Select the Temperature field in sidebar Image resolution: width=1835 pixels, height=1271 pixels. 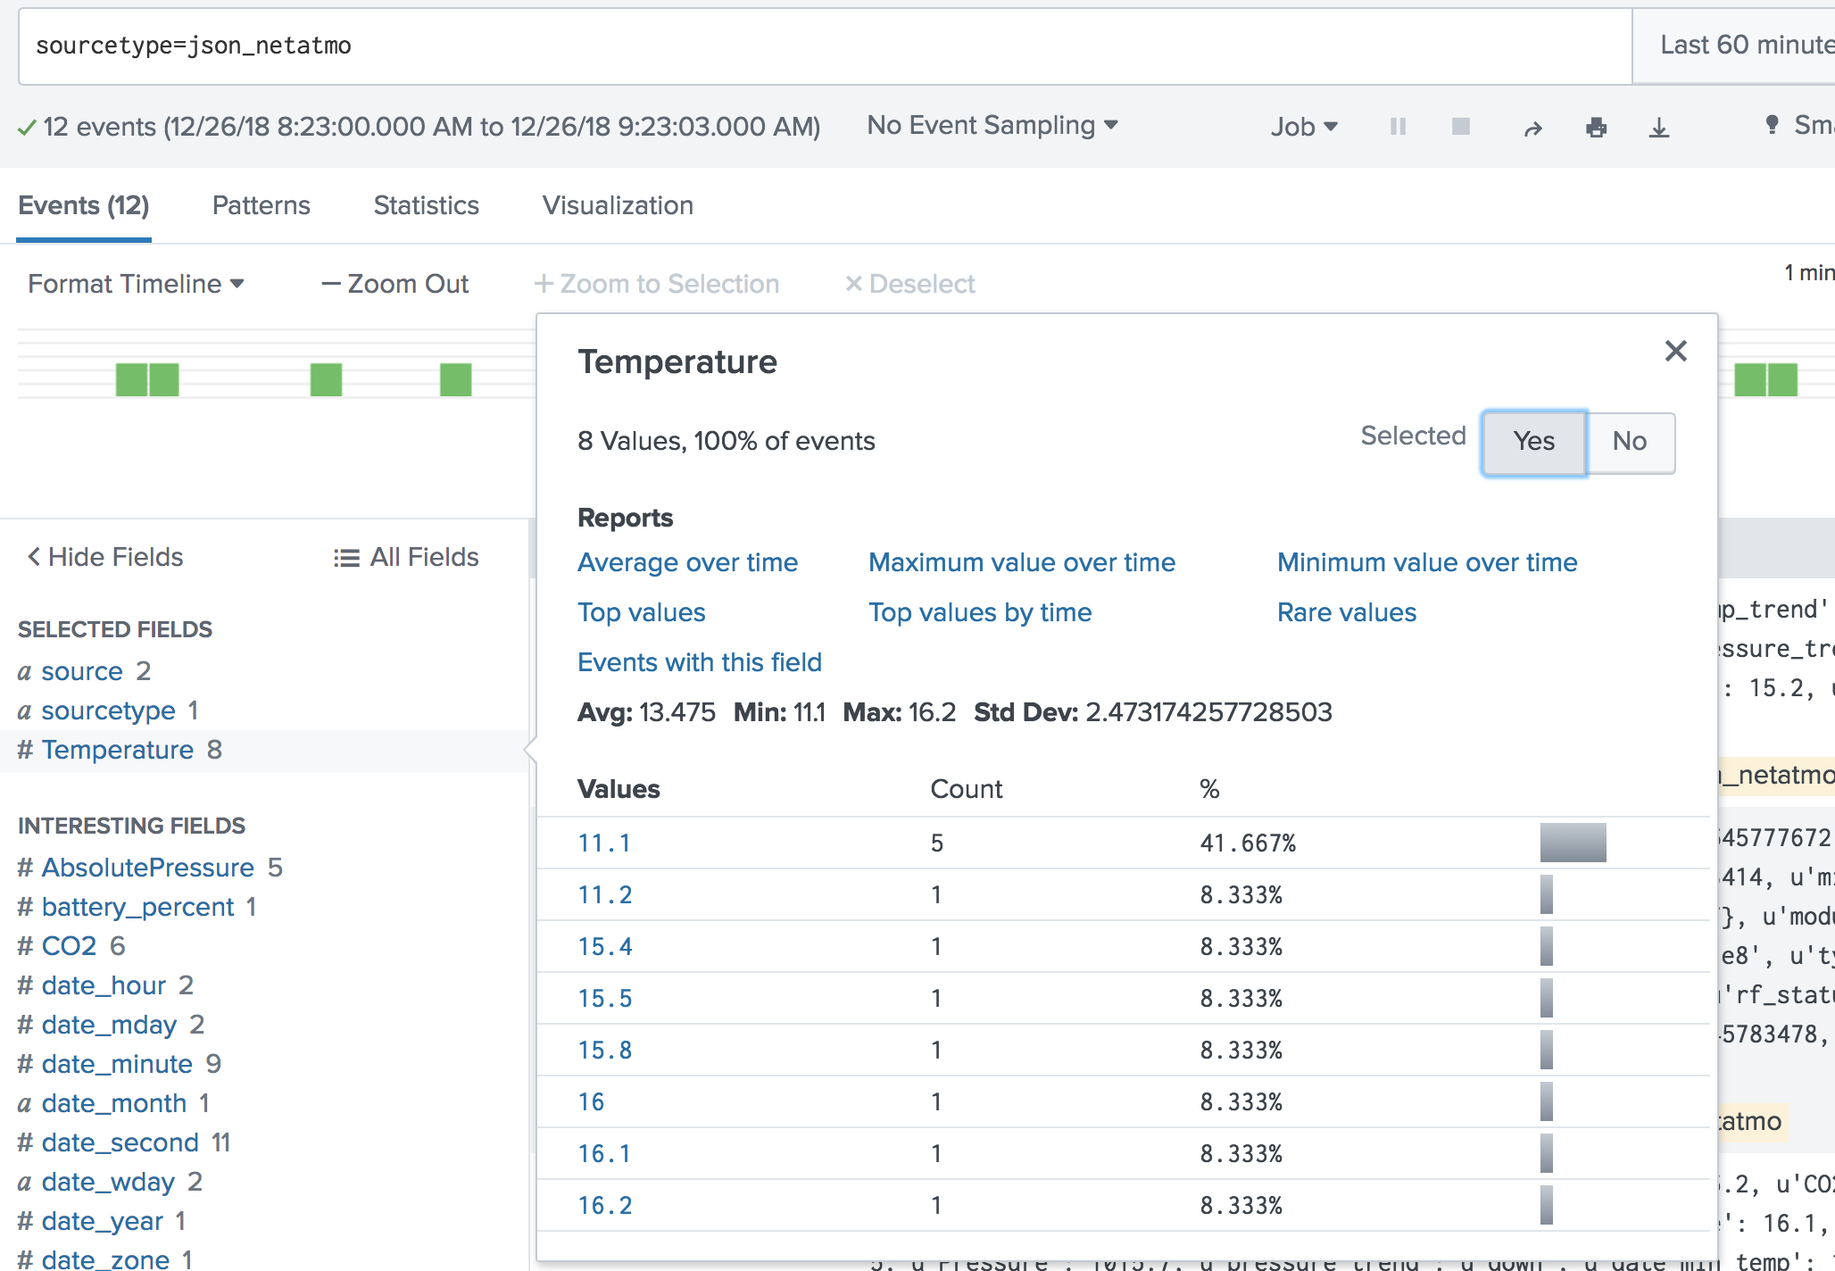coord(117,750)
